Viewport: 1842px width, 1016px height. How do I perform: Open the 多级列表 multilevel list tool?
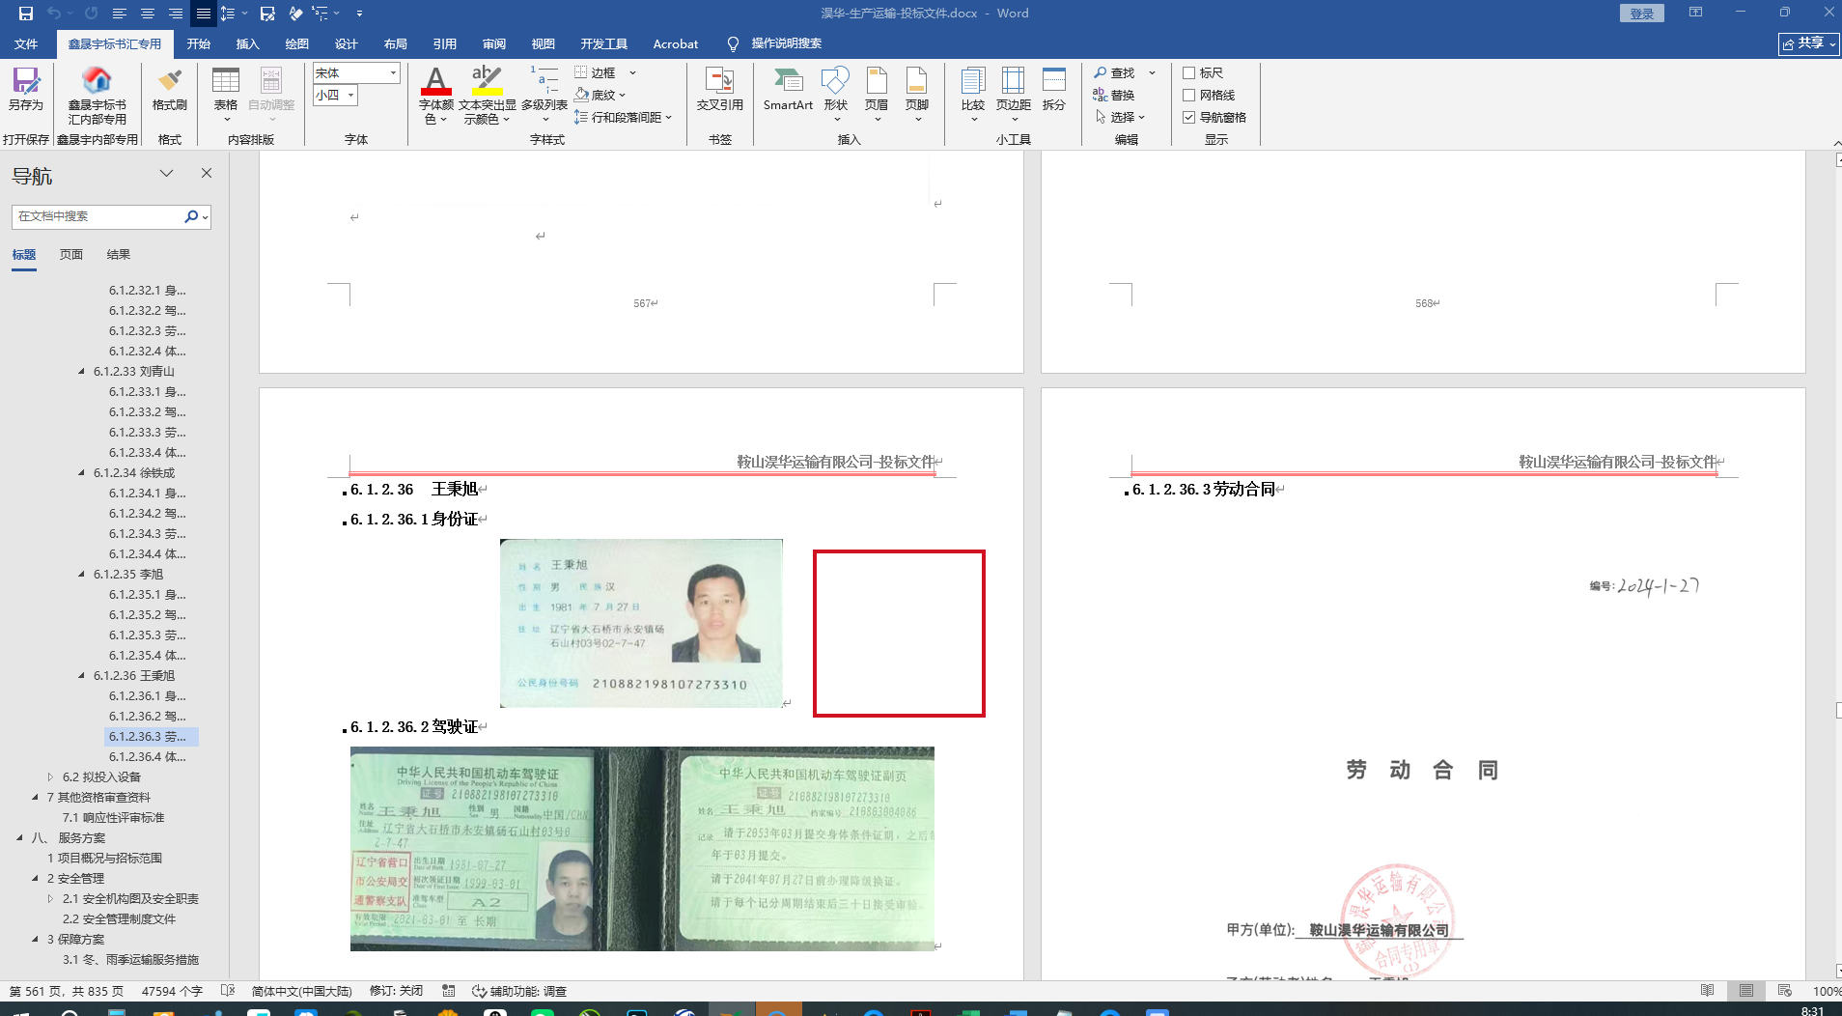[544, 95]
